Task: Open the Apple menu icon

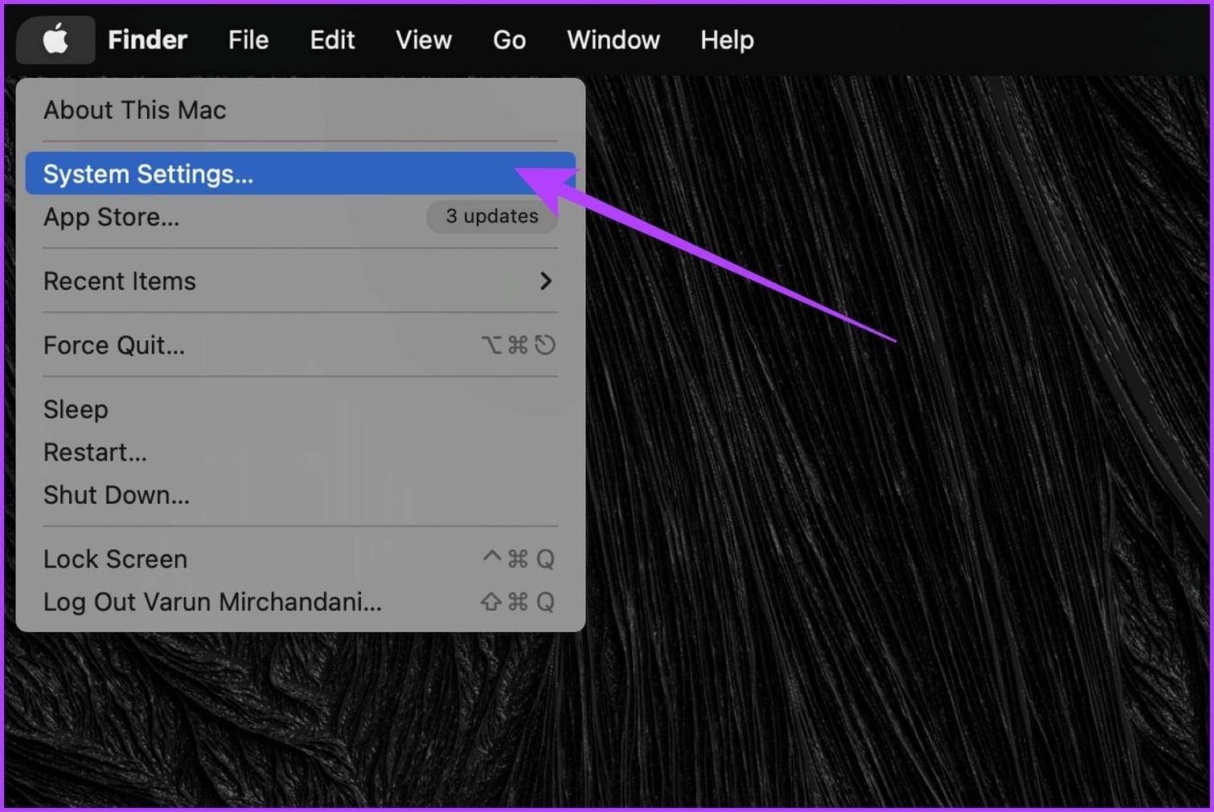Action: tap(55, 39)
